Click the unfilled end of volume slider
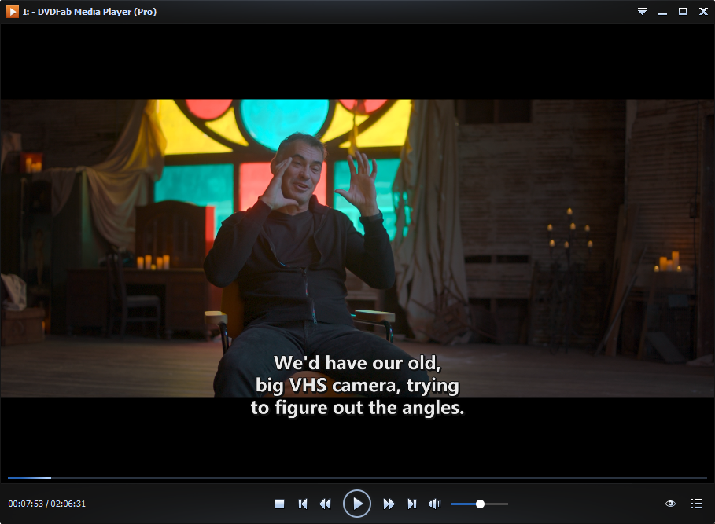 pos(503,504)
